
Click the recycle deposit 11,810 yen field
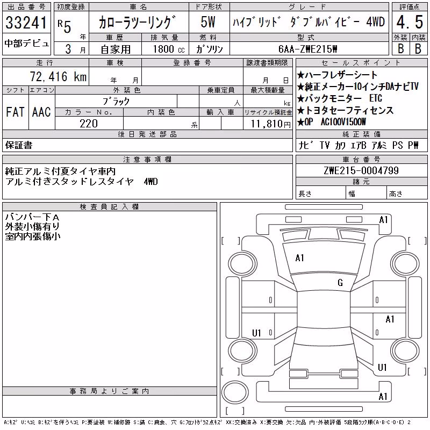coord(268,123)
